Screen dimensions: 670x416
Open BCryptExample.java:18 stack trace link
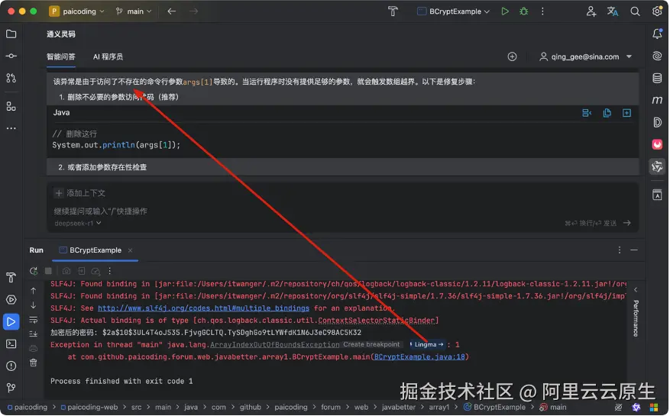click(x=419, y=357)
